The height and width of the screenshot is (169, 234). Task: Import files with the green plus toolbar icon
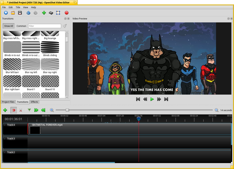click(44, 13)
